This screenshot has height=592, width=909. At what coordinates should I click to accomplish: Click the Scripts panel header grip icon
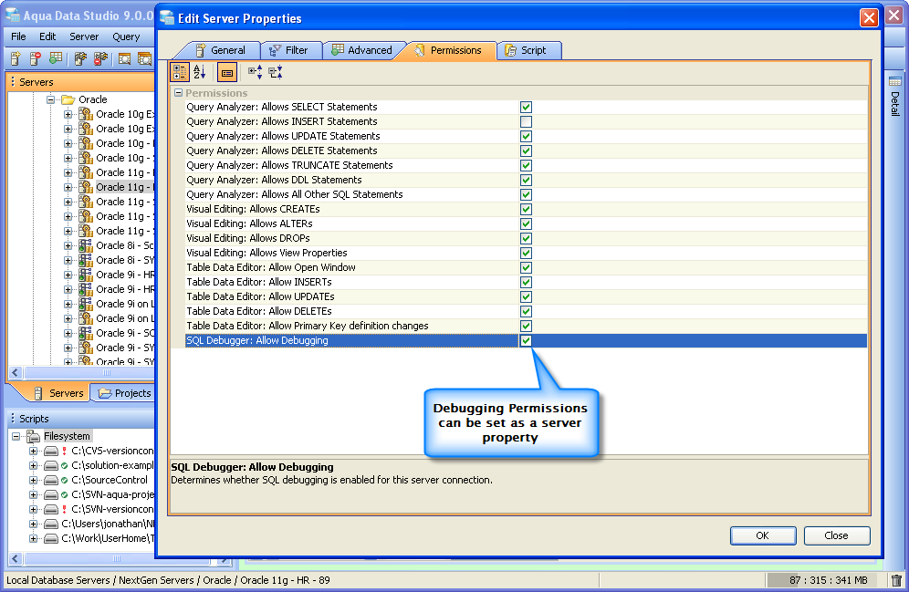13,418
